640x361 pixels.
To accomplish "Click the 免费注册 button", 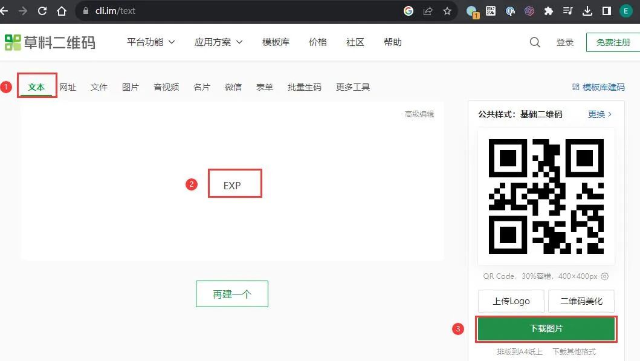I will pos(613,42).
